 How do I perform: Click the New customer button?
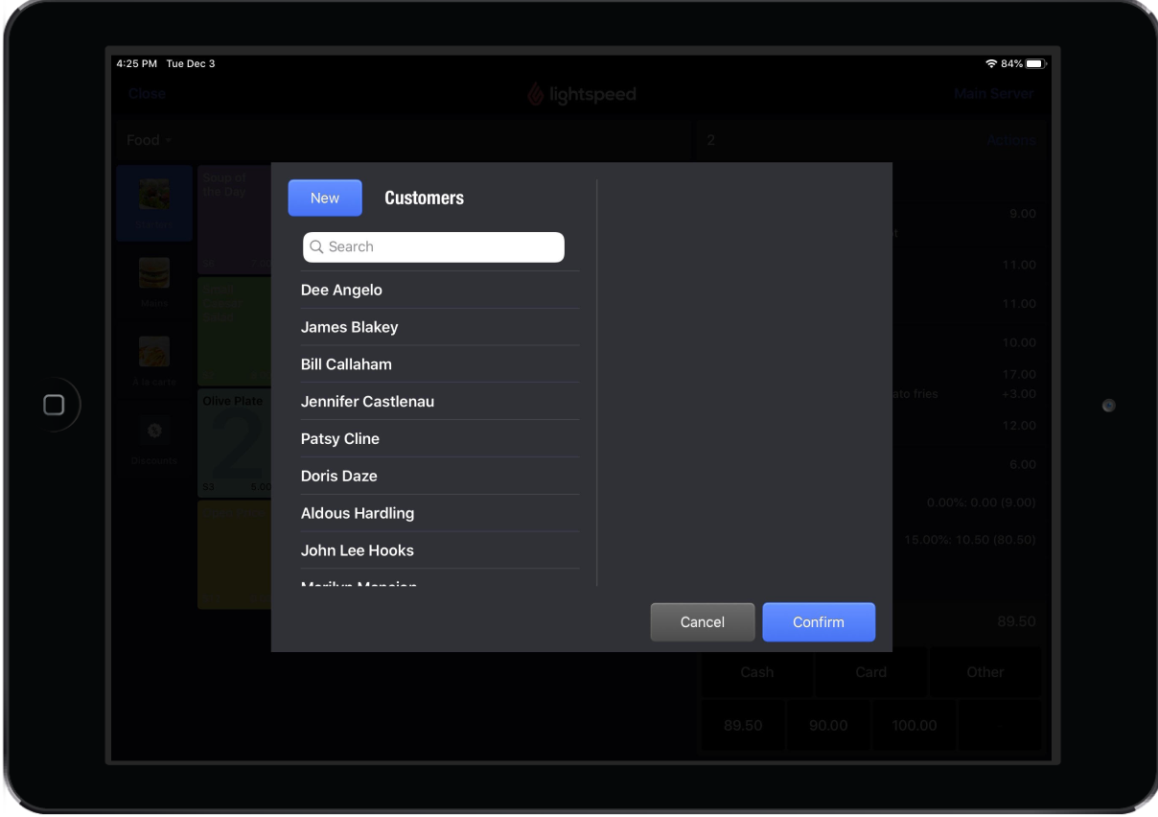click(x=325, y=198)
